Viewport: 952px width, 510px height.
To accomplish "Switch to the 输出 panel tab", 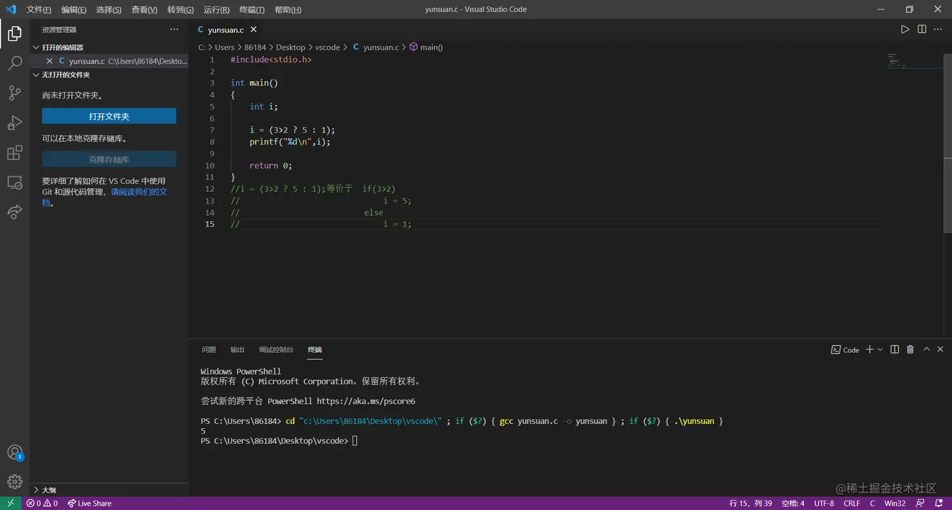I will point(237,350).
